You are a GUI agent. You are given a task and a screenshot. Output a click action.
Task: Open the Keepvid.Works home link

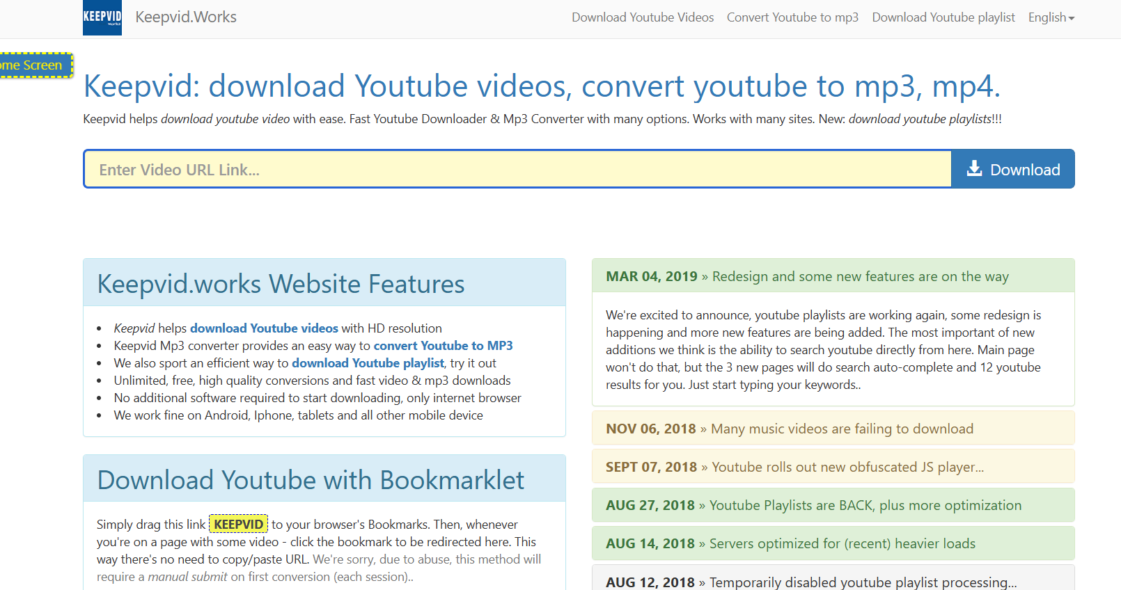(186, 17)
